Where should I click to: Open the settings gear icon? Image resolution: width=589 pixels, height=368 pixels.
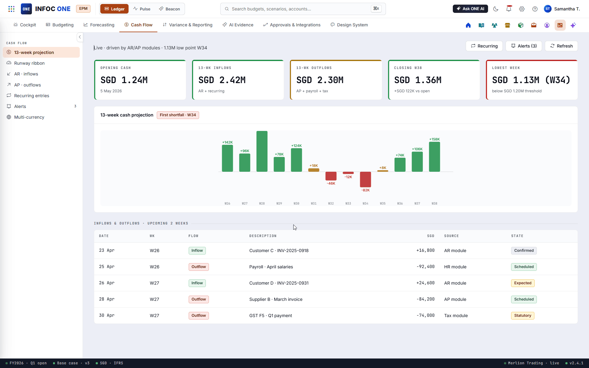click(522, 9)
